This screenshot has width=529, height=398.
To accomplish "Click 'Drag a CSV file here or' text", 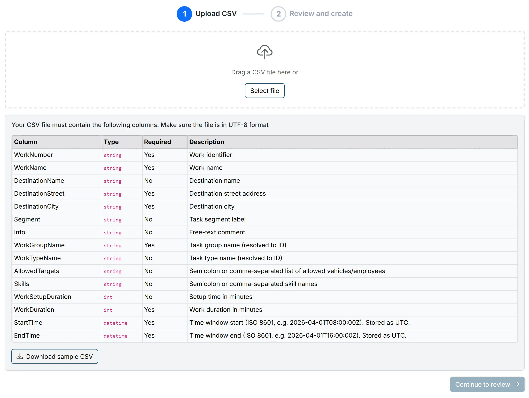I will pos(264,72).
